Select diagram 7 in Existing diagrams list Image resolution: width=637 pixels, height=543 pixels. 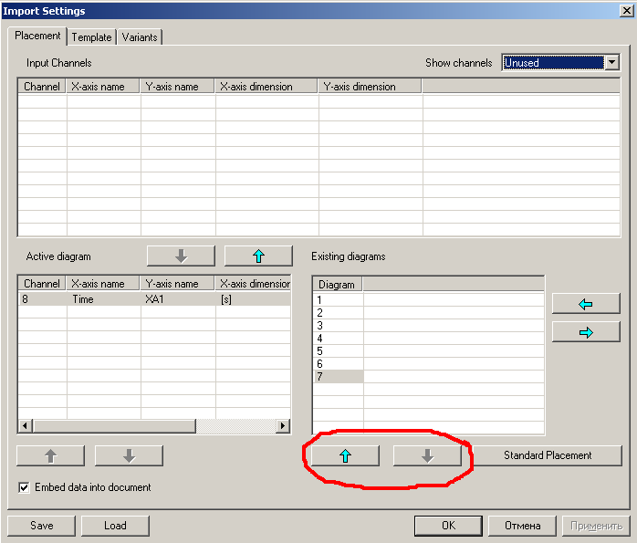338,376
